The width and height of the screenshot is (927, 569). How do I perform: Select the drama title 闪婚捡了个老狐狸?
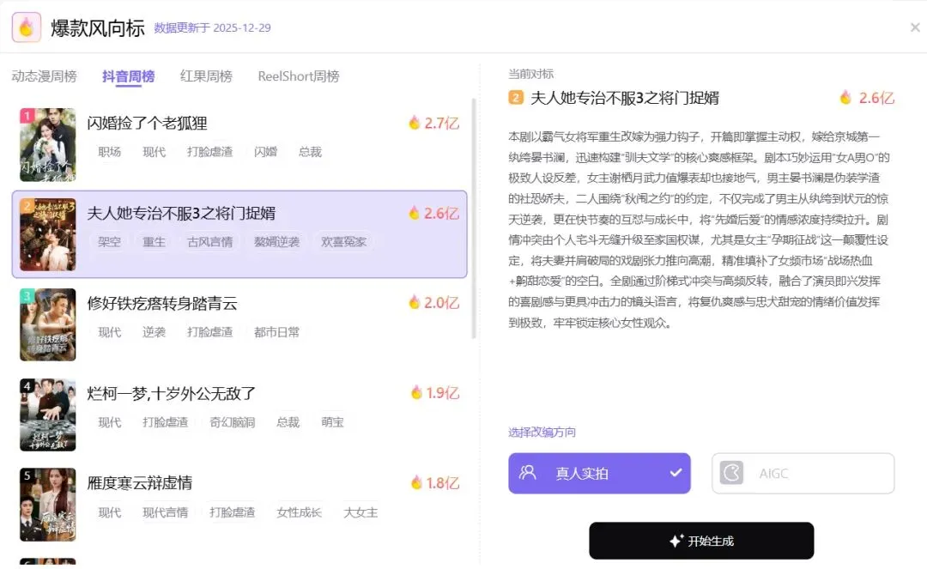click(148, 123)
